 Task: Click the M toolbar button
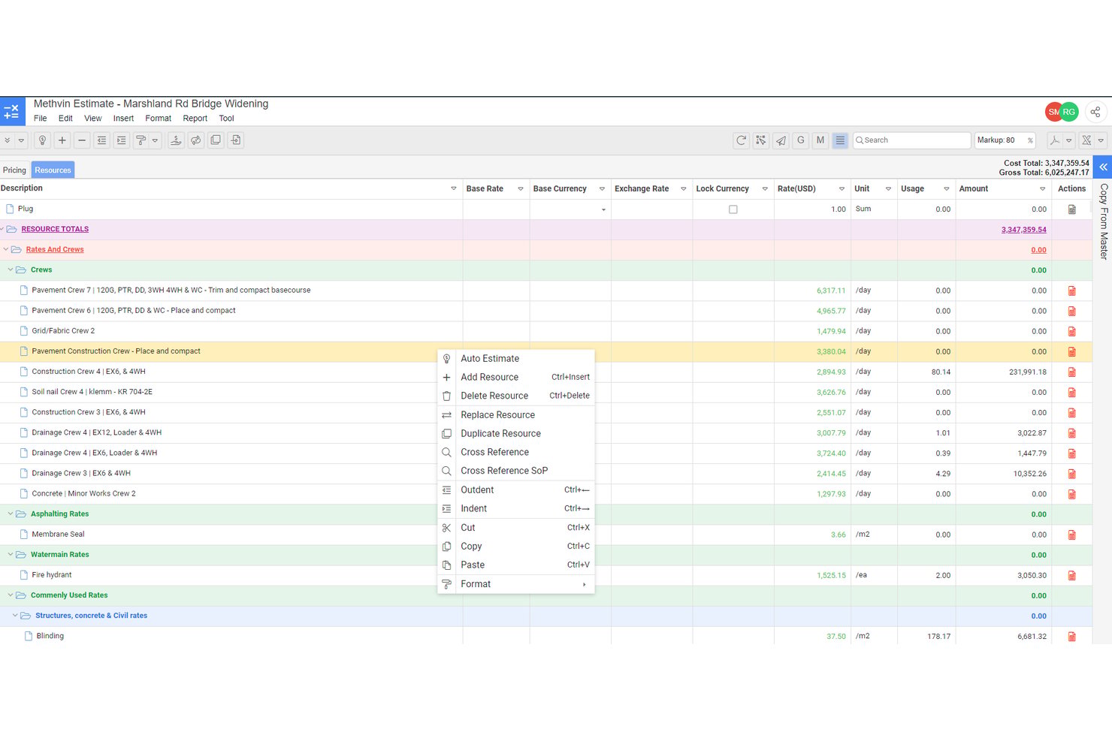[x=820, y=140]
